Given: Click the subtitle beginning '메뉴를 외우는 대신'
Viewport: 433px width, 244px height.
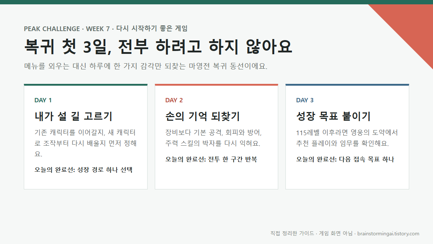Looking at the screenshot, I should coord(146,67).
